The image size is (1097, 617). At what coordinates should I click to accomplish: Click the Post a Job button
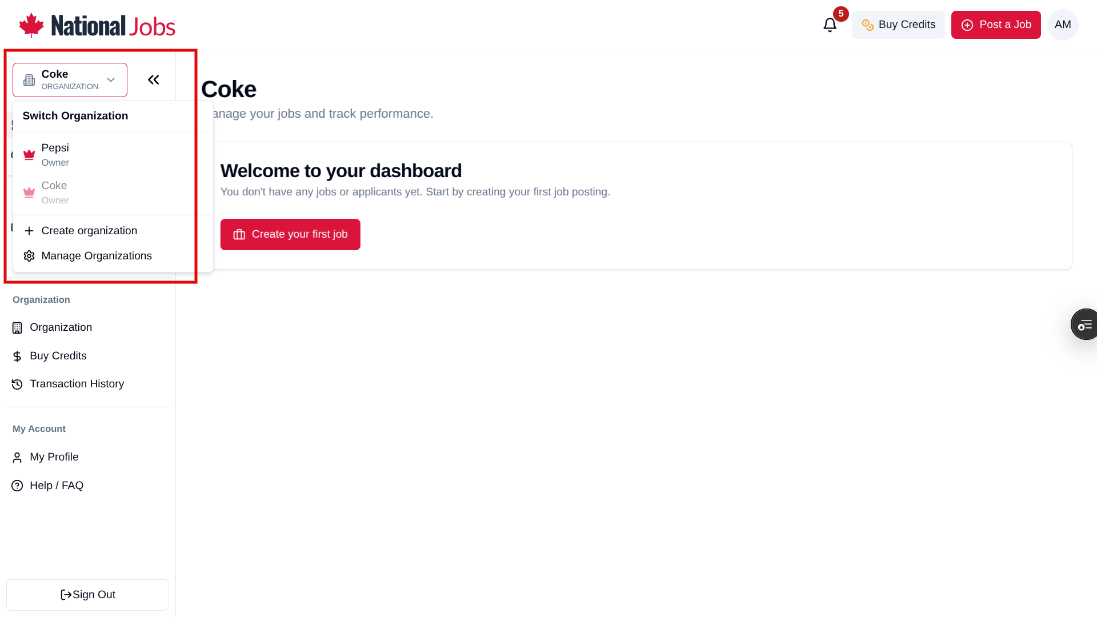(996, 25)
